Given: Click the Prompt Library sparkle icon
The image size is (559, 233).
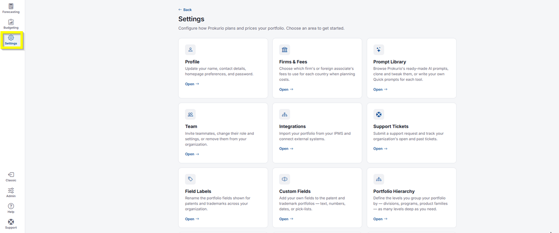Looking at the screenshot, I should [379, 50].
